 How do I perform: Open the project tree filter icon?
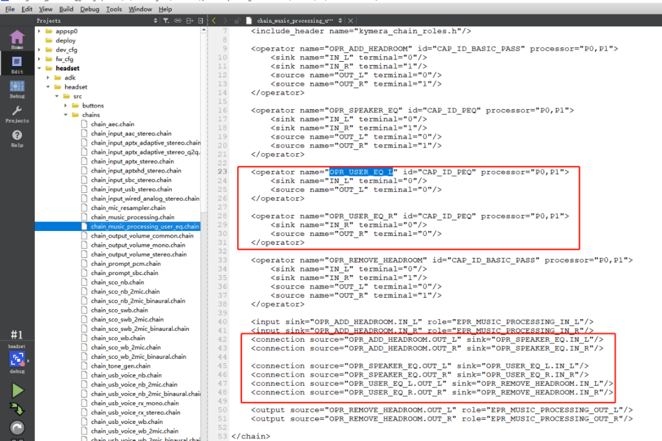[166, 21]
